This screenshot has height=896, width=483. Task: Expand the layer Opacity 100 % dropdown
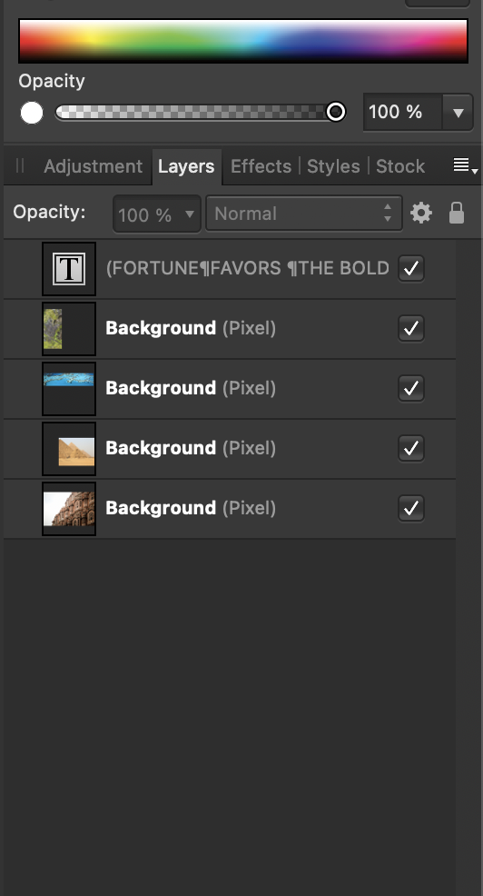(157, 214)
